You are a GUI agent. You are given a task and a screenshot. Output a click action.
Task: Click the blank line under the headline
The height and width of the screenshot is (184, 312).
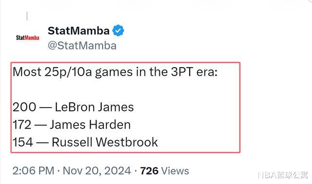tap(125, 90)
